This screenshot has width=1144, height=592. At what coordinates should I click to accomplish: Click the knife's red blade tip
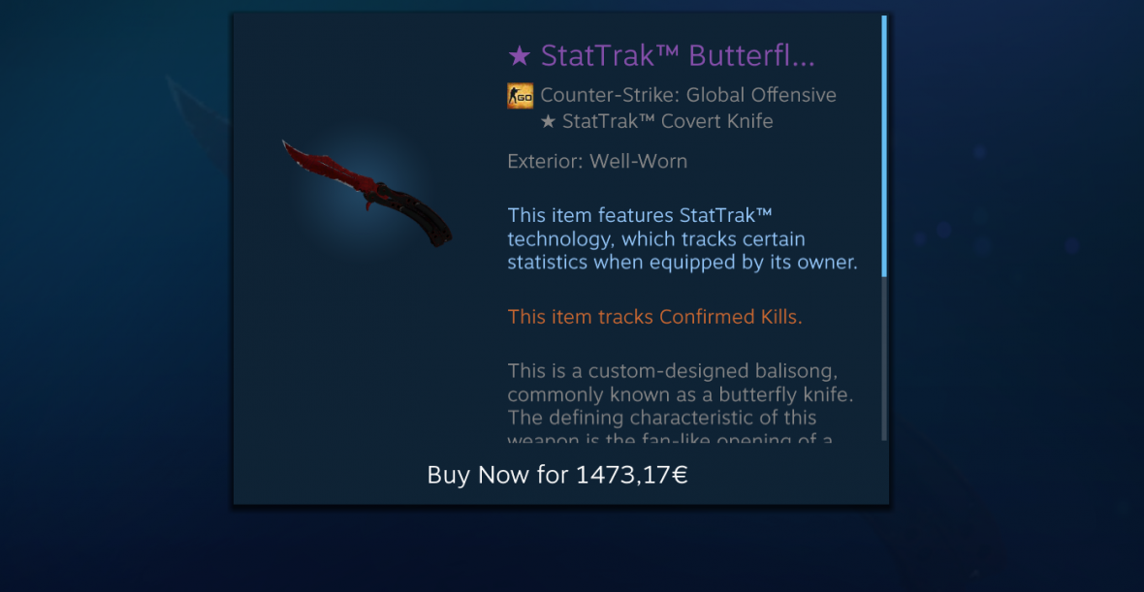(292, 149)
